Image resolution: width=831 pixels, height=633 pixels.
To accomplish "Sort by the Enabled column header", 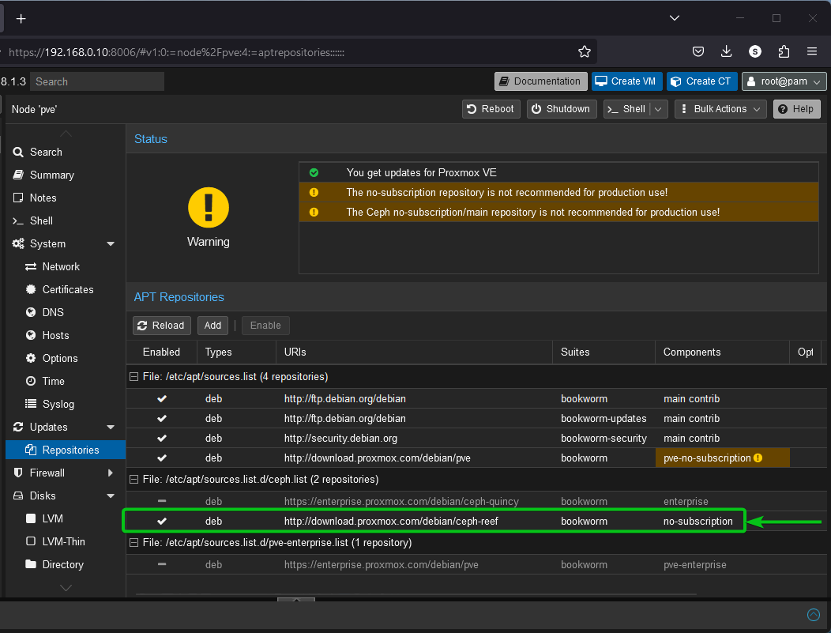I will click(x=162, y=352).
